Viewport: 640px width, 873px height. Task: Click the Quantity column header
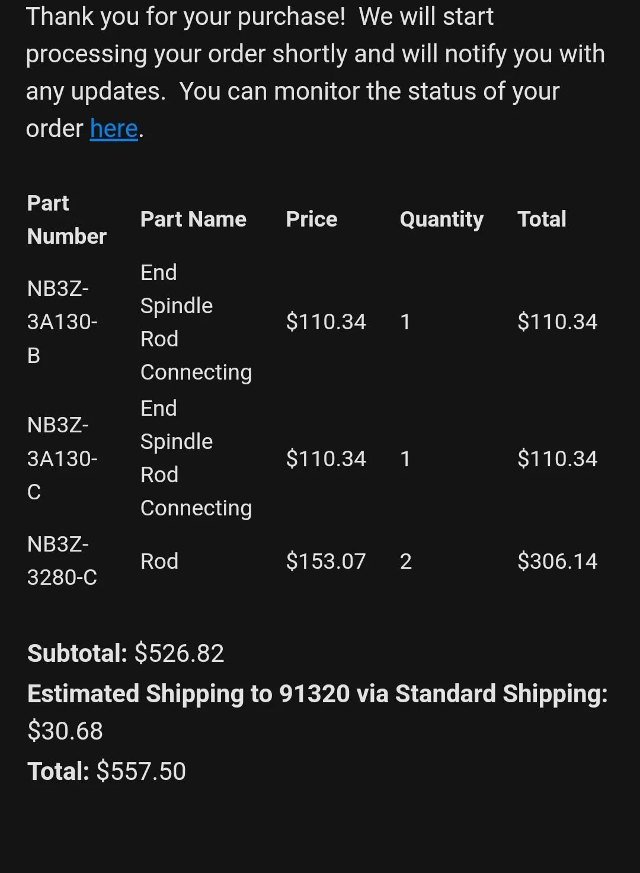[x=441, y=219]
